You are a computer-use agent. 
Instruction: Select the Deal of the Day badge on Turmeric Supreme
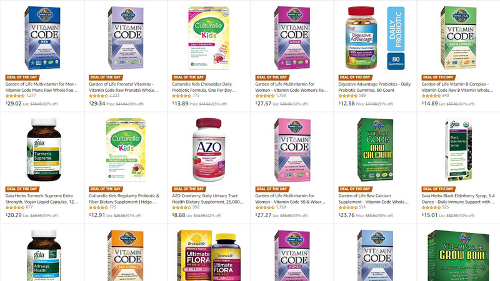click(22, 189)
